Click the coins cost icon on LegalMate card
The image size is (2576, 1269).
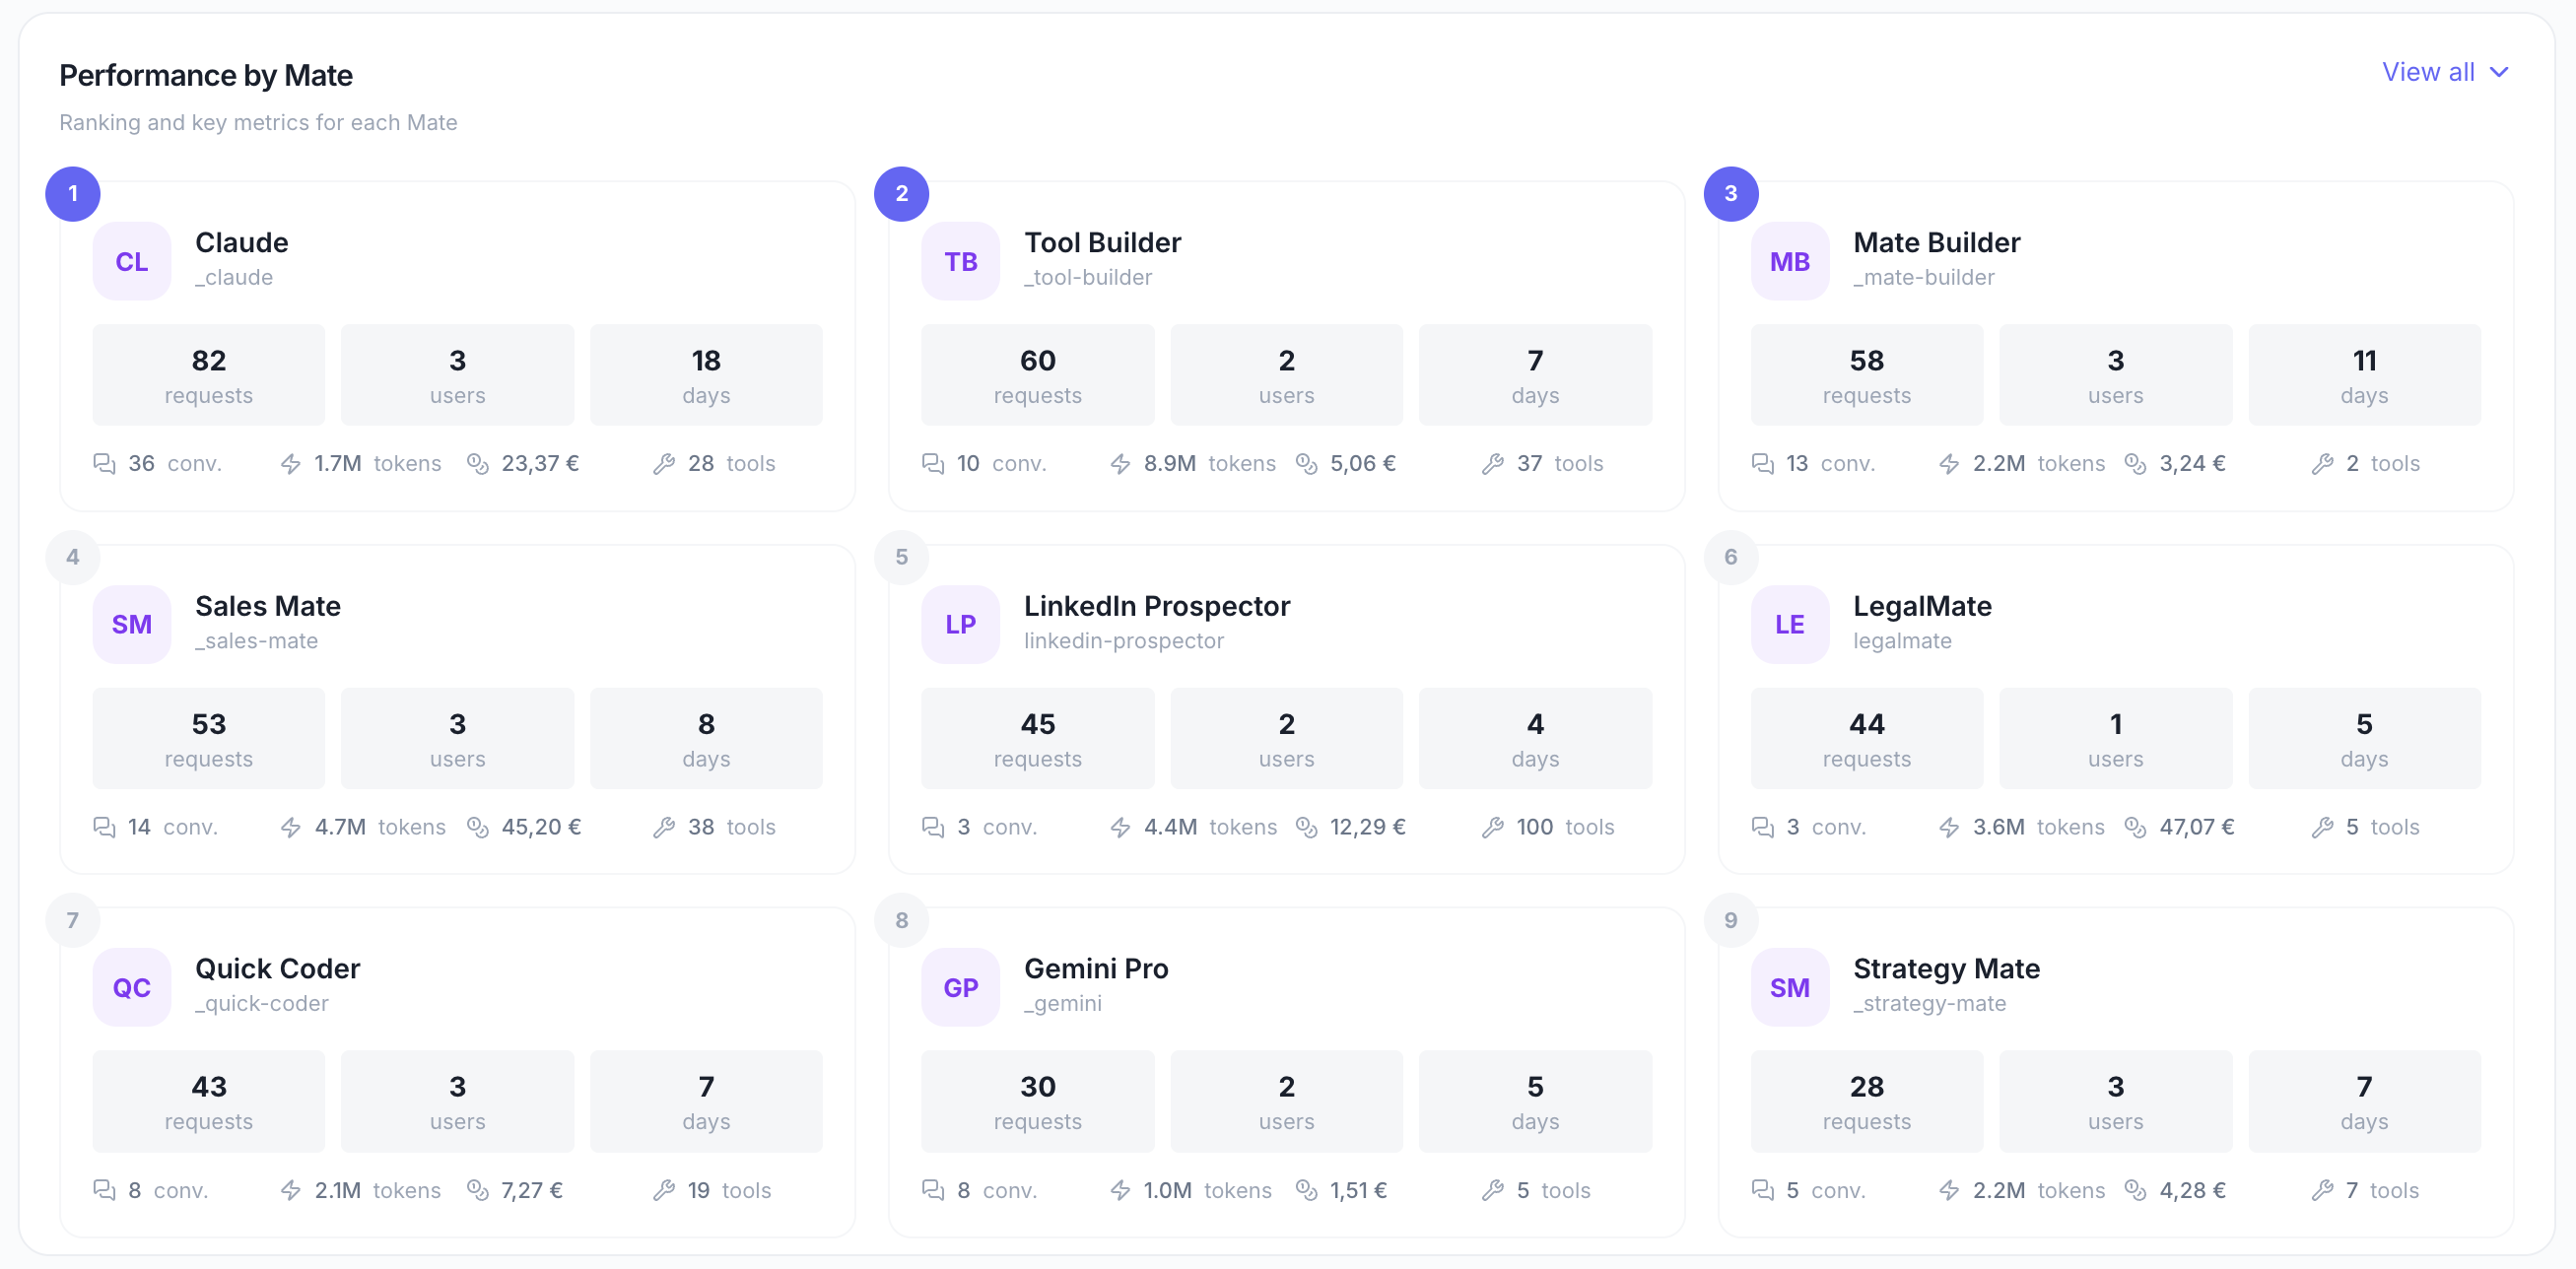[x=2135, y=827]
